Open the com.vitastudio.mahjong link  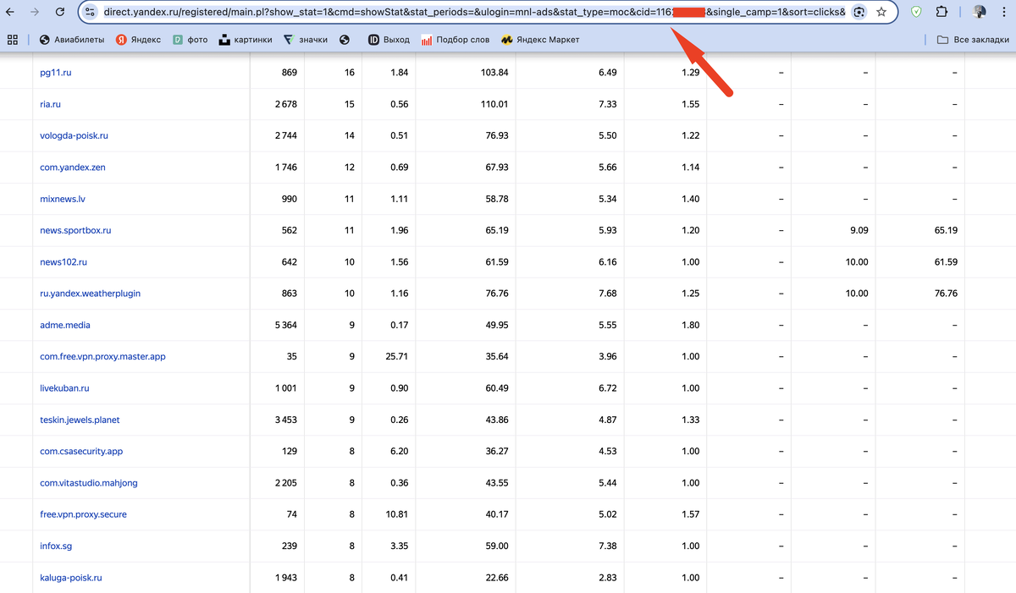point(89,483)
